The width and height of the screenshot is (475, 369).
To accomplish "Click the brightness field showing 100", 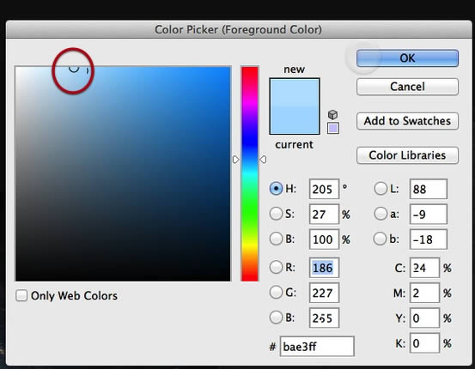I will (x=324, y=239).
